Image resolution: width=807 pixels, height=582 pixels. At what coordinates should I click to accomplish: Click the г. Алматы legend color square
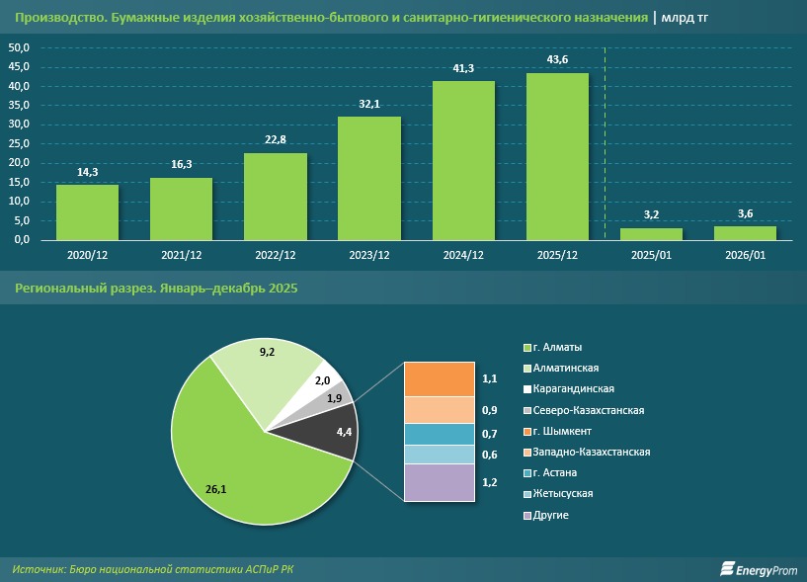pos(526,348)
